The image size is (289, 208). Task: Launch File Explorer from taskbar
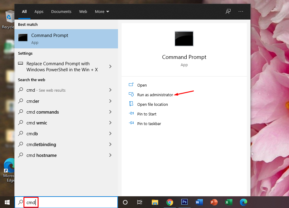coord(155,202)
